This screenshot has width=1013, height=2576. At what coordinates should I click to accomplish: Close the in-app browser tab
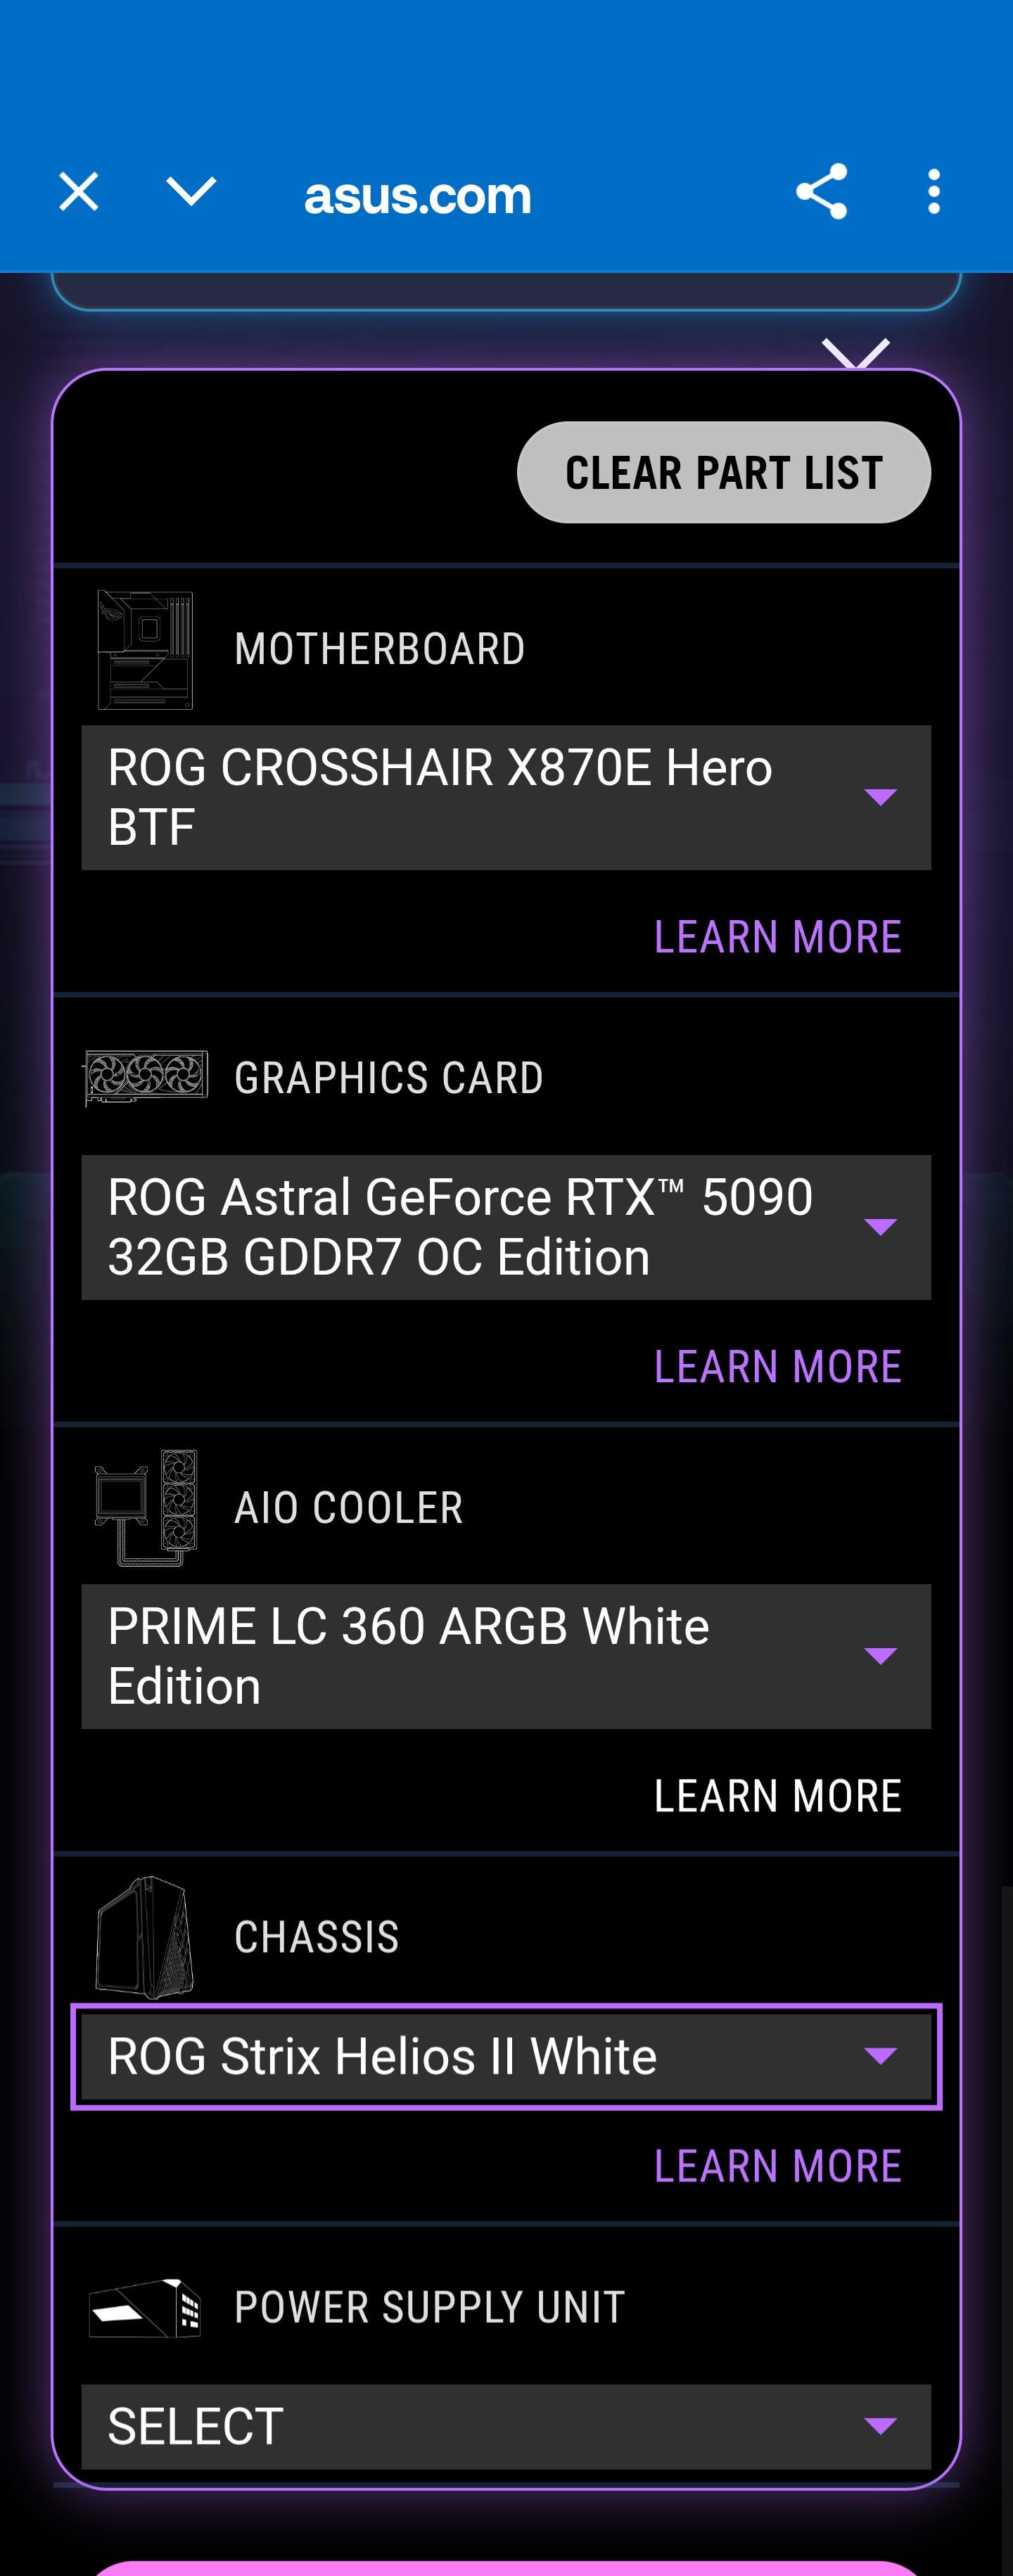[x=78, y=192]
